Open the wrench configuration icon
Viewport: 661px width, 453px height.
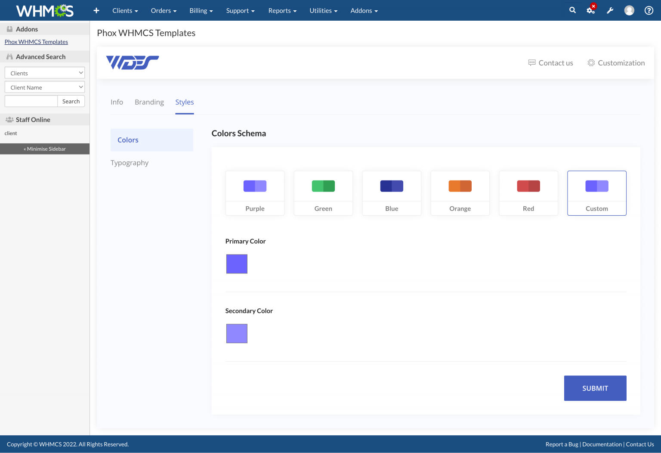(x=610, y=10)
